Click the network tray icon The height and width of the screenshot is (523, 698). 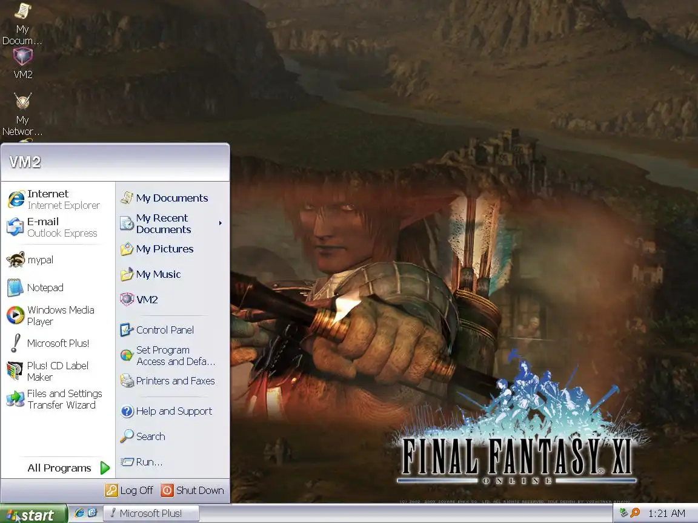[623, 513]
